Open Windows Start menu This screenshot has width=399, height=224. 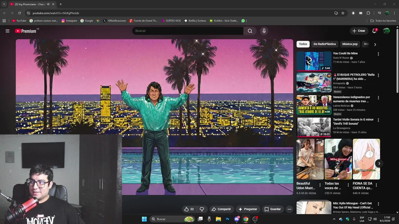[144, 219]
